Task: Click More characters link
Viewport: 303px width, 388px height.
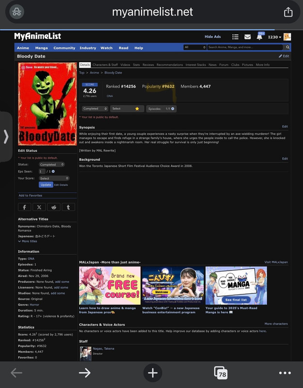Action: click(276, 323)
